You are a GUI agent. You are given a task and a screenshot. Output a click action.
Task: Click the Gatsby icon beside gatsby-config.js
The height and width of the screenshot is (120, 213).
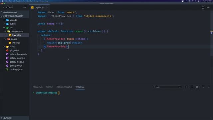tap(7, 58)
